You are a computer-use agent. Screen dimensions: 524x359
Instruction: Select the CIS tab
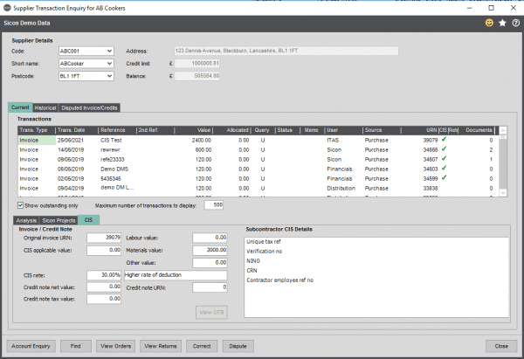[88, 219]
